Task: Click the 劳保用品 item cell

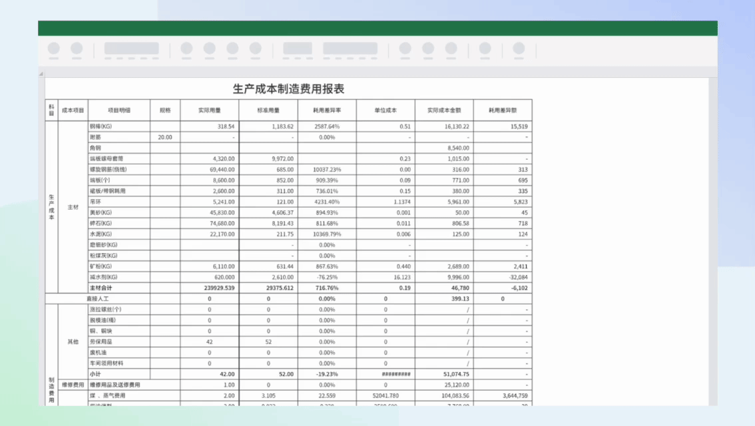Action: tap(119, 341)
